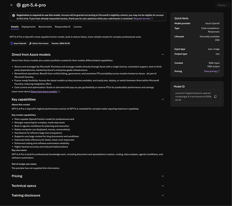Click the Direct from Azure tag badge
232x206 pixels.
point(39,44)
